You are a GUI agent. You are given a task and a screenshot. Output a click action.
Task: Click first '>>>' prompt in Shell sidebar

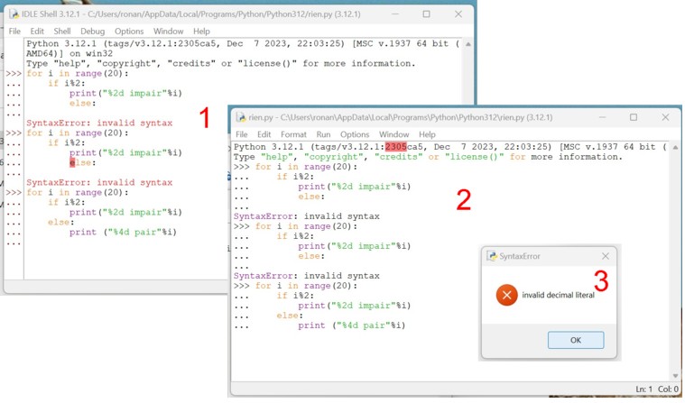[14, 73]
